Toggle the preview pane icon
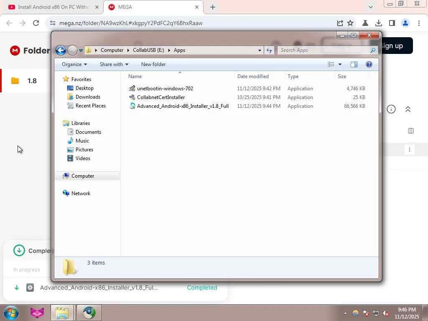Image resolution: width=428 pixels, height=321 pixels. coord(354,64)
